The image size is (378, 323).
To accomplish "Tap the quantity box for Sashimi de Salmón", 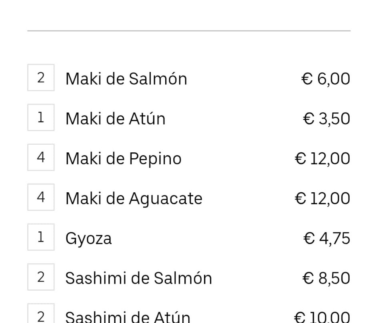I will coord(41,277).
